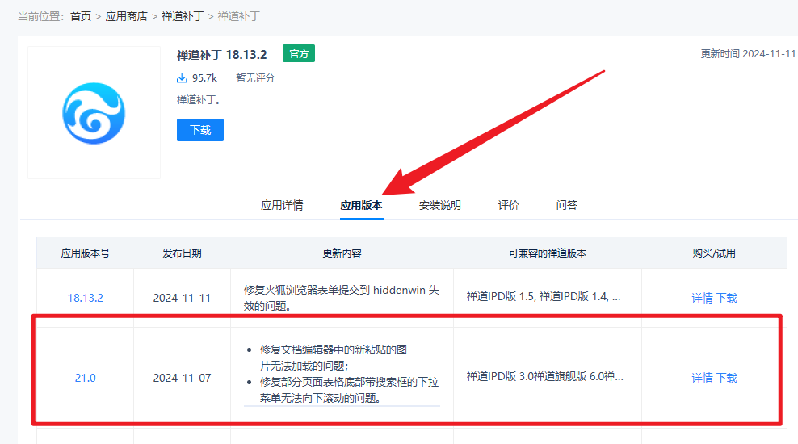Select the 应用版本 tab
The image size is (798, 444).
361,205
